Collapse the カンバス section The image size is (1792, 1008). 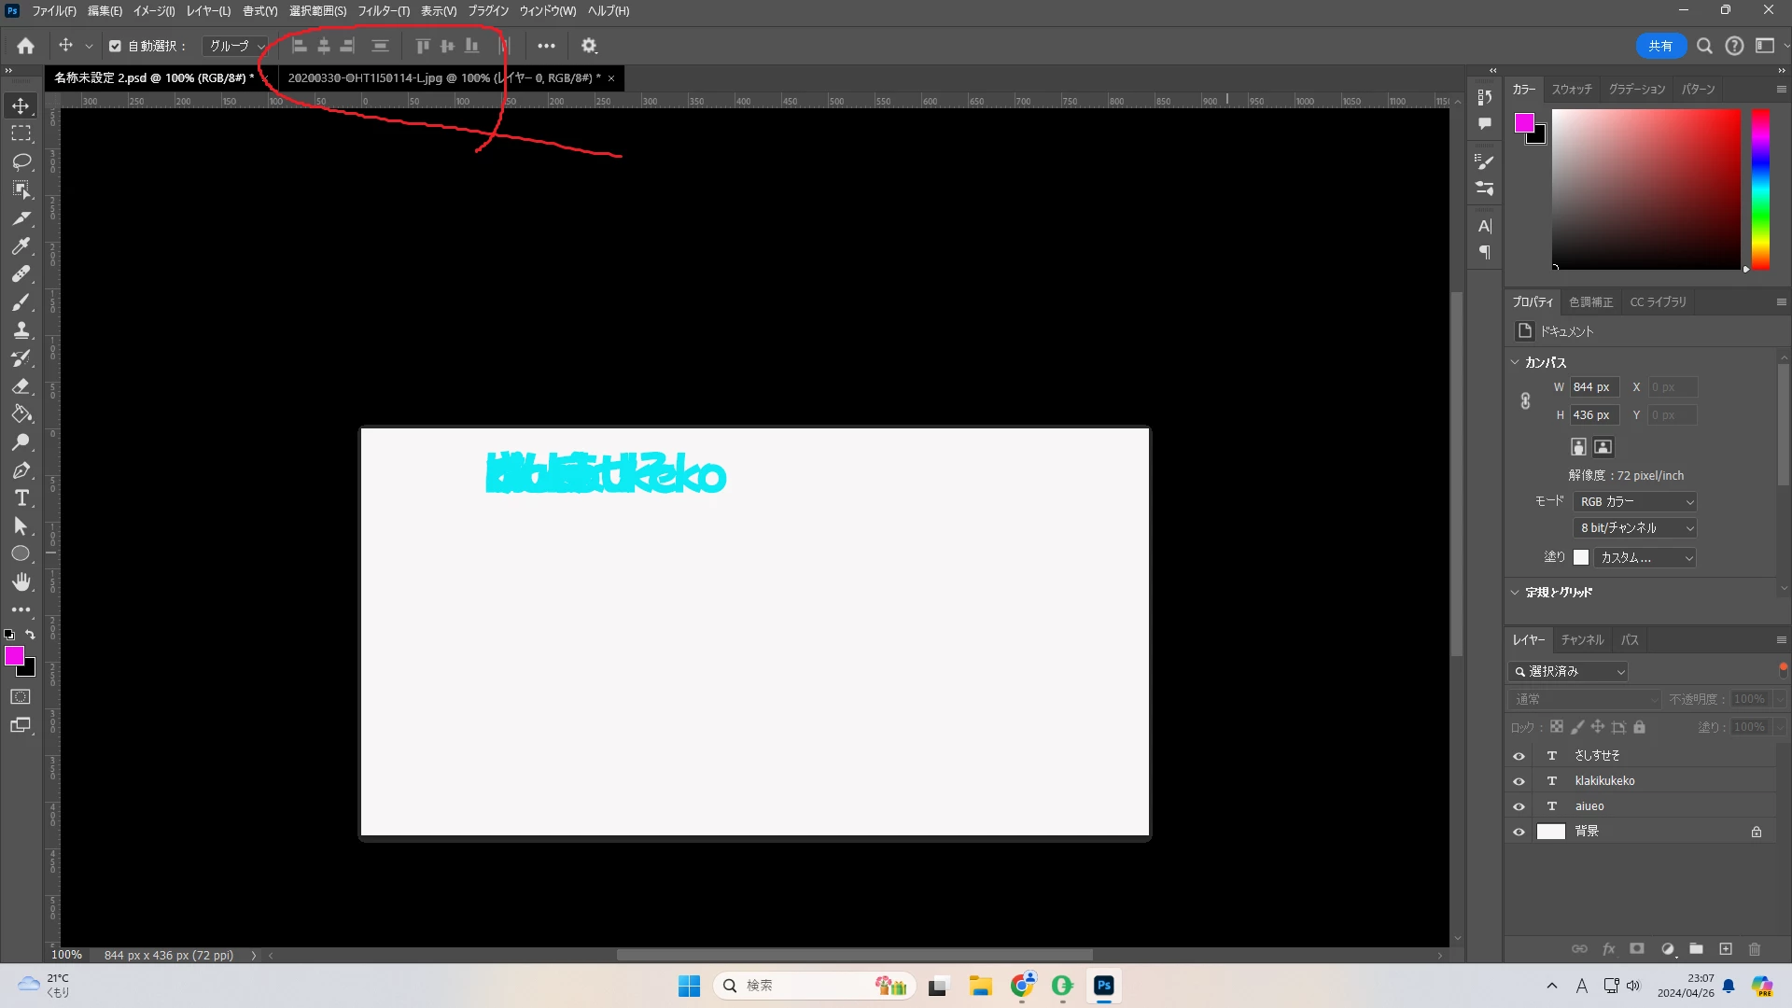point(1515,362)
